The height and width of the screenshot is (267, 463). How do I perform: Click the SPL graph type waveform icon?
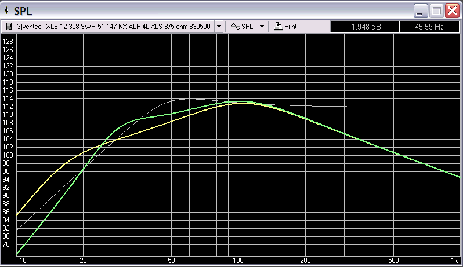236,27
